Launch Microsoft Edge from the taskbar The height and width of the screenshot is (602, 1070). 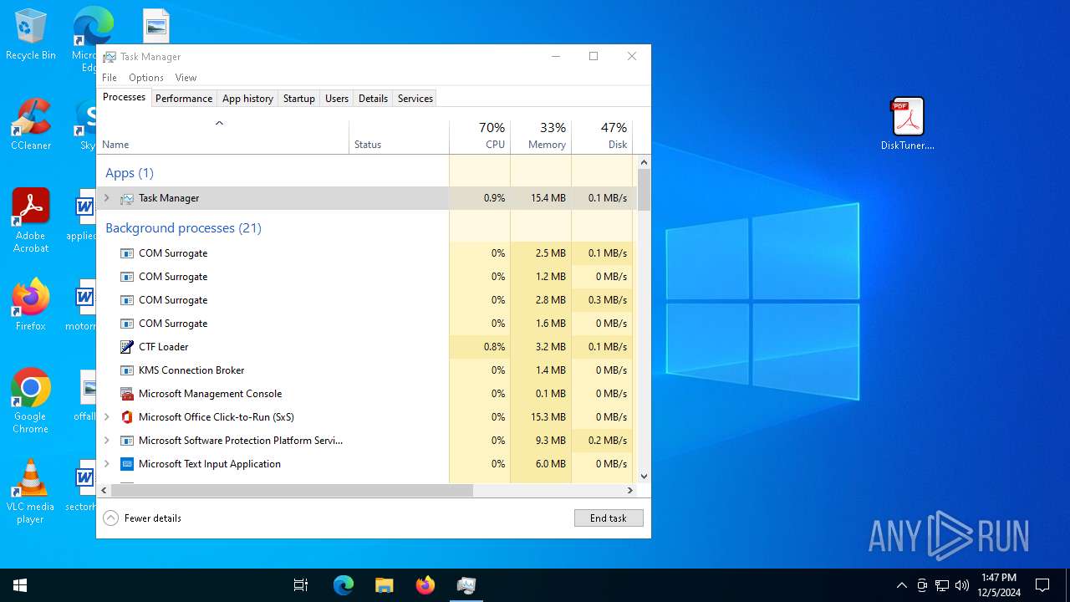click(x=344, y=585)
